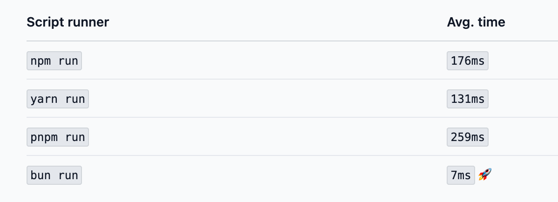Select the "yarn run" code label
The width and height of the screenshot is (558, 202).
click(x=57, y=99)
